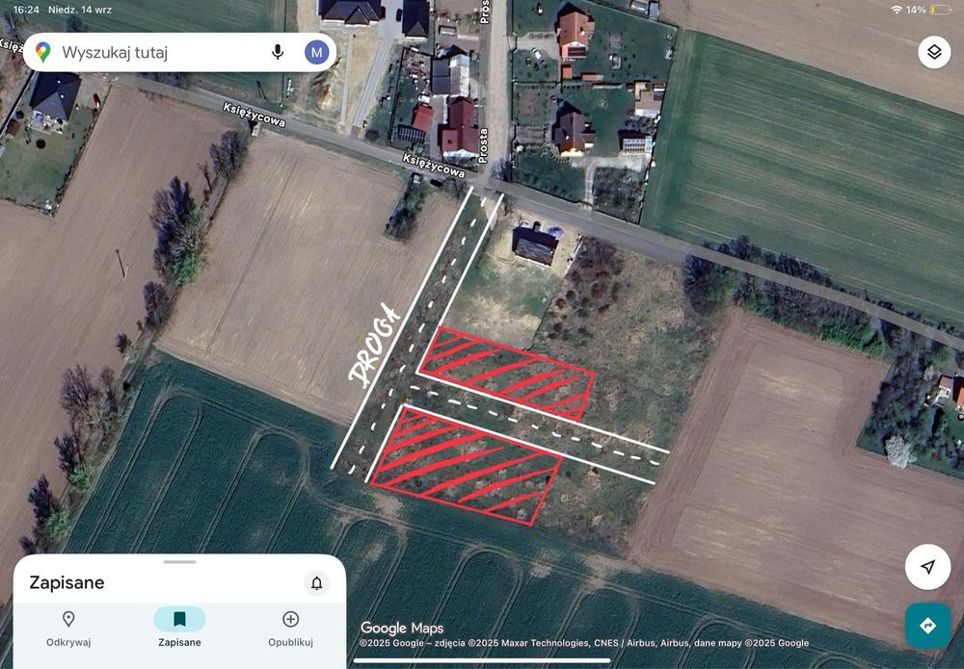Open the teal directions button

927,626
